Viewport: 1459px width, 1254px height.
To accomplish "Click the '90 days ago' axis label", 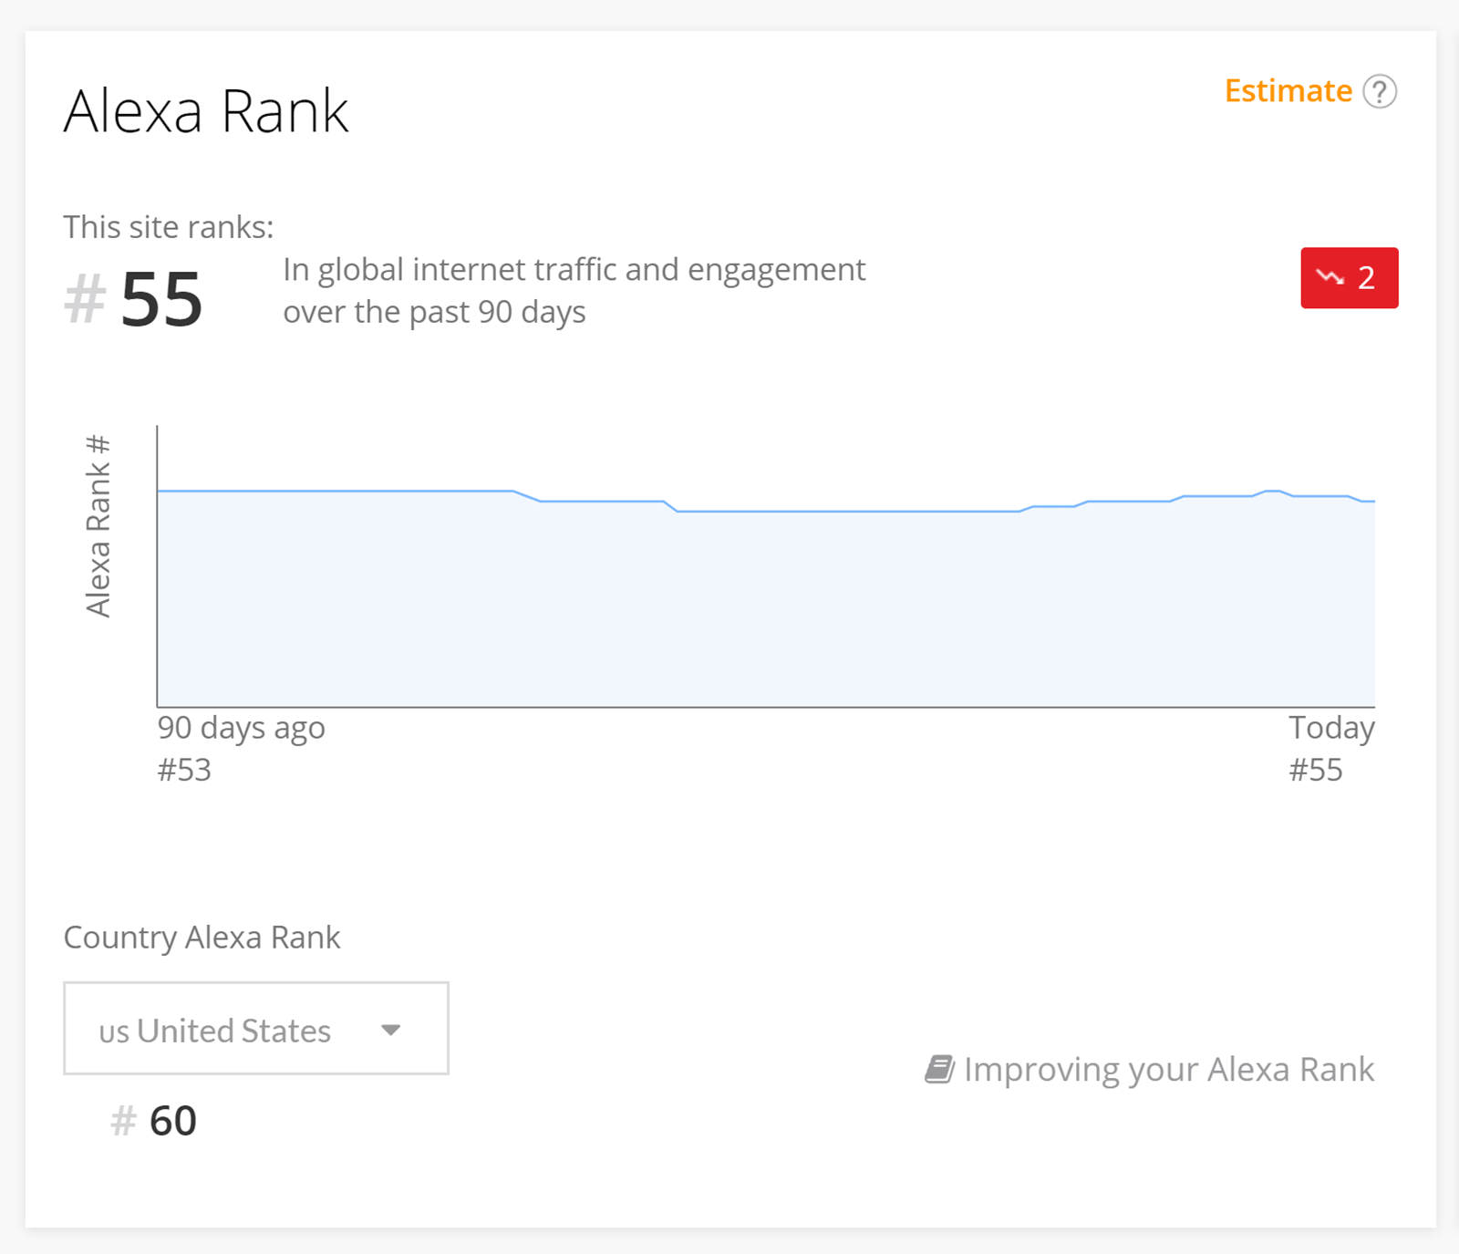I will (x=241, y=728).
